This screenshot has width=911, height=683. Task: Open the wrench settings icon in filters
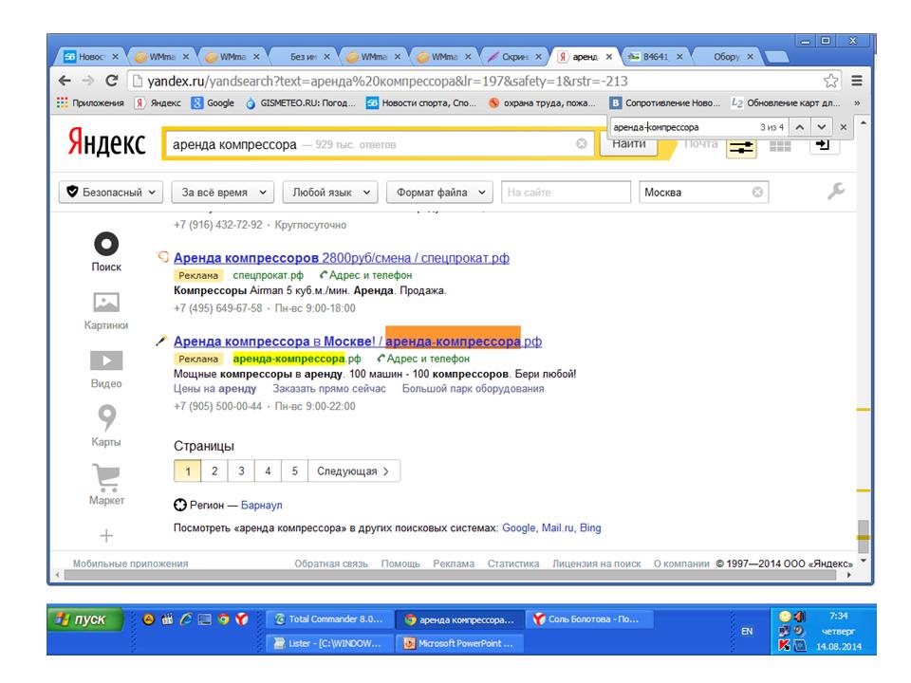pos(835,191)
